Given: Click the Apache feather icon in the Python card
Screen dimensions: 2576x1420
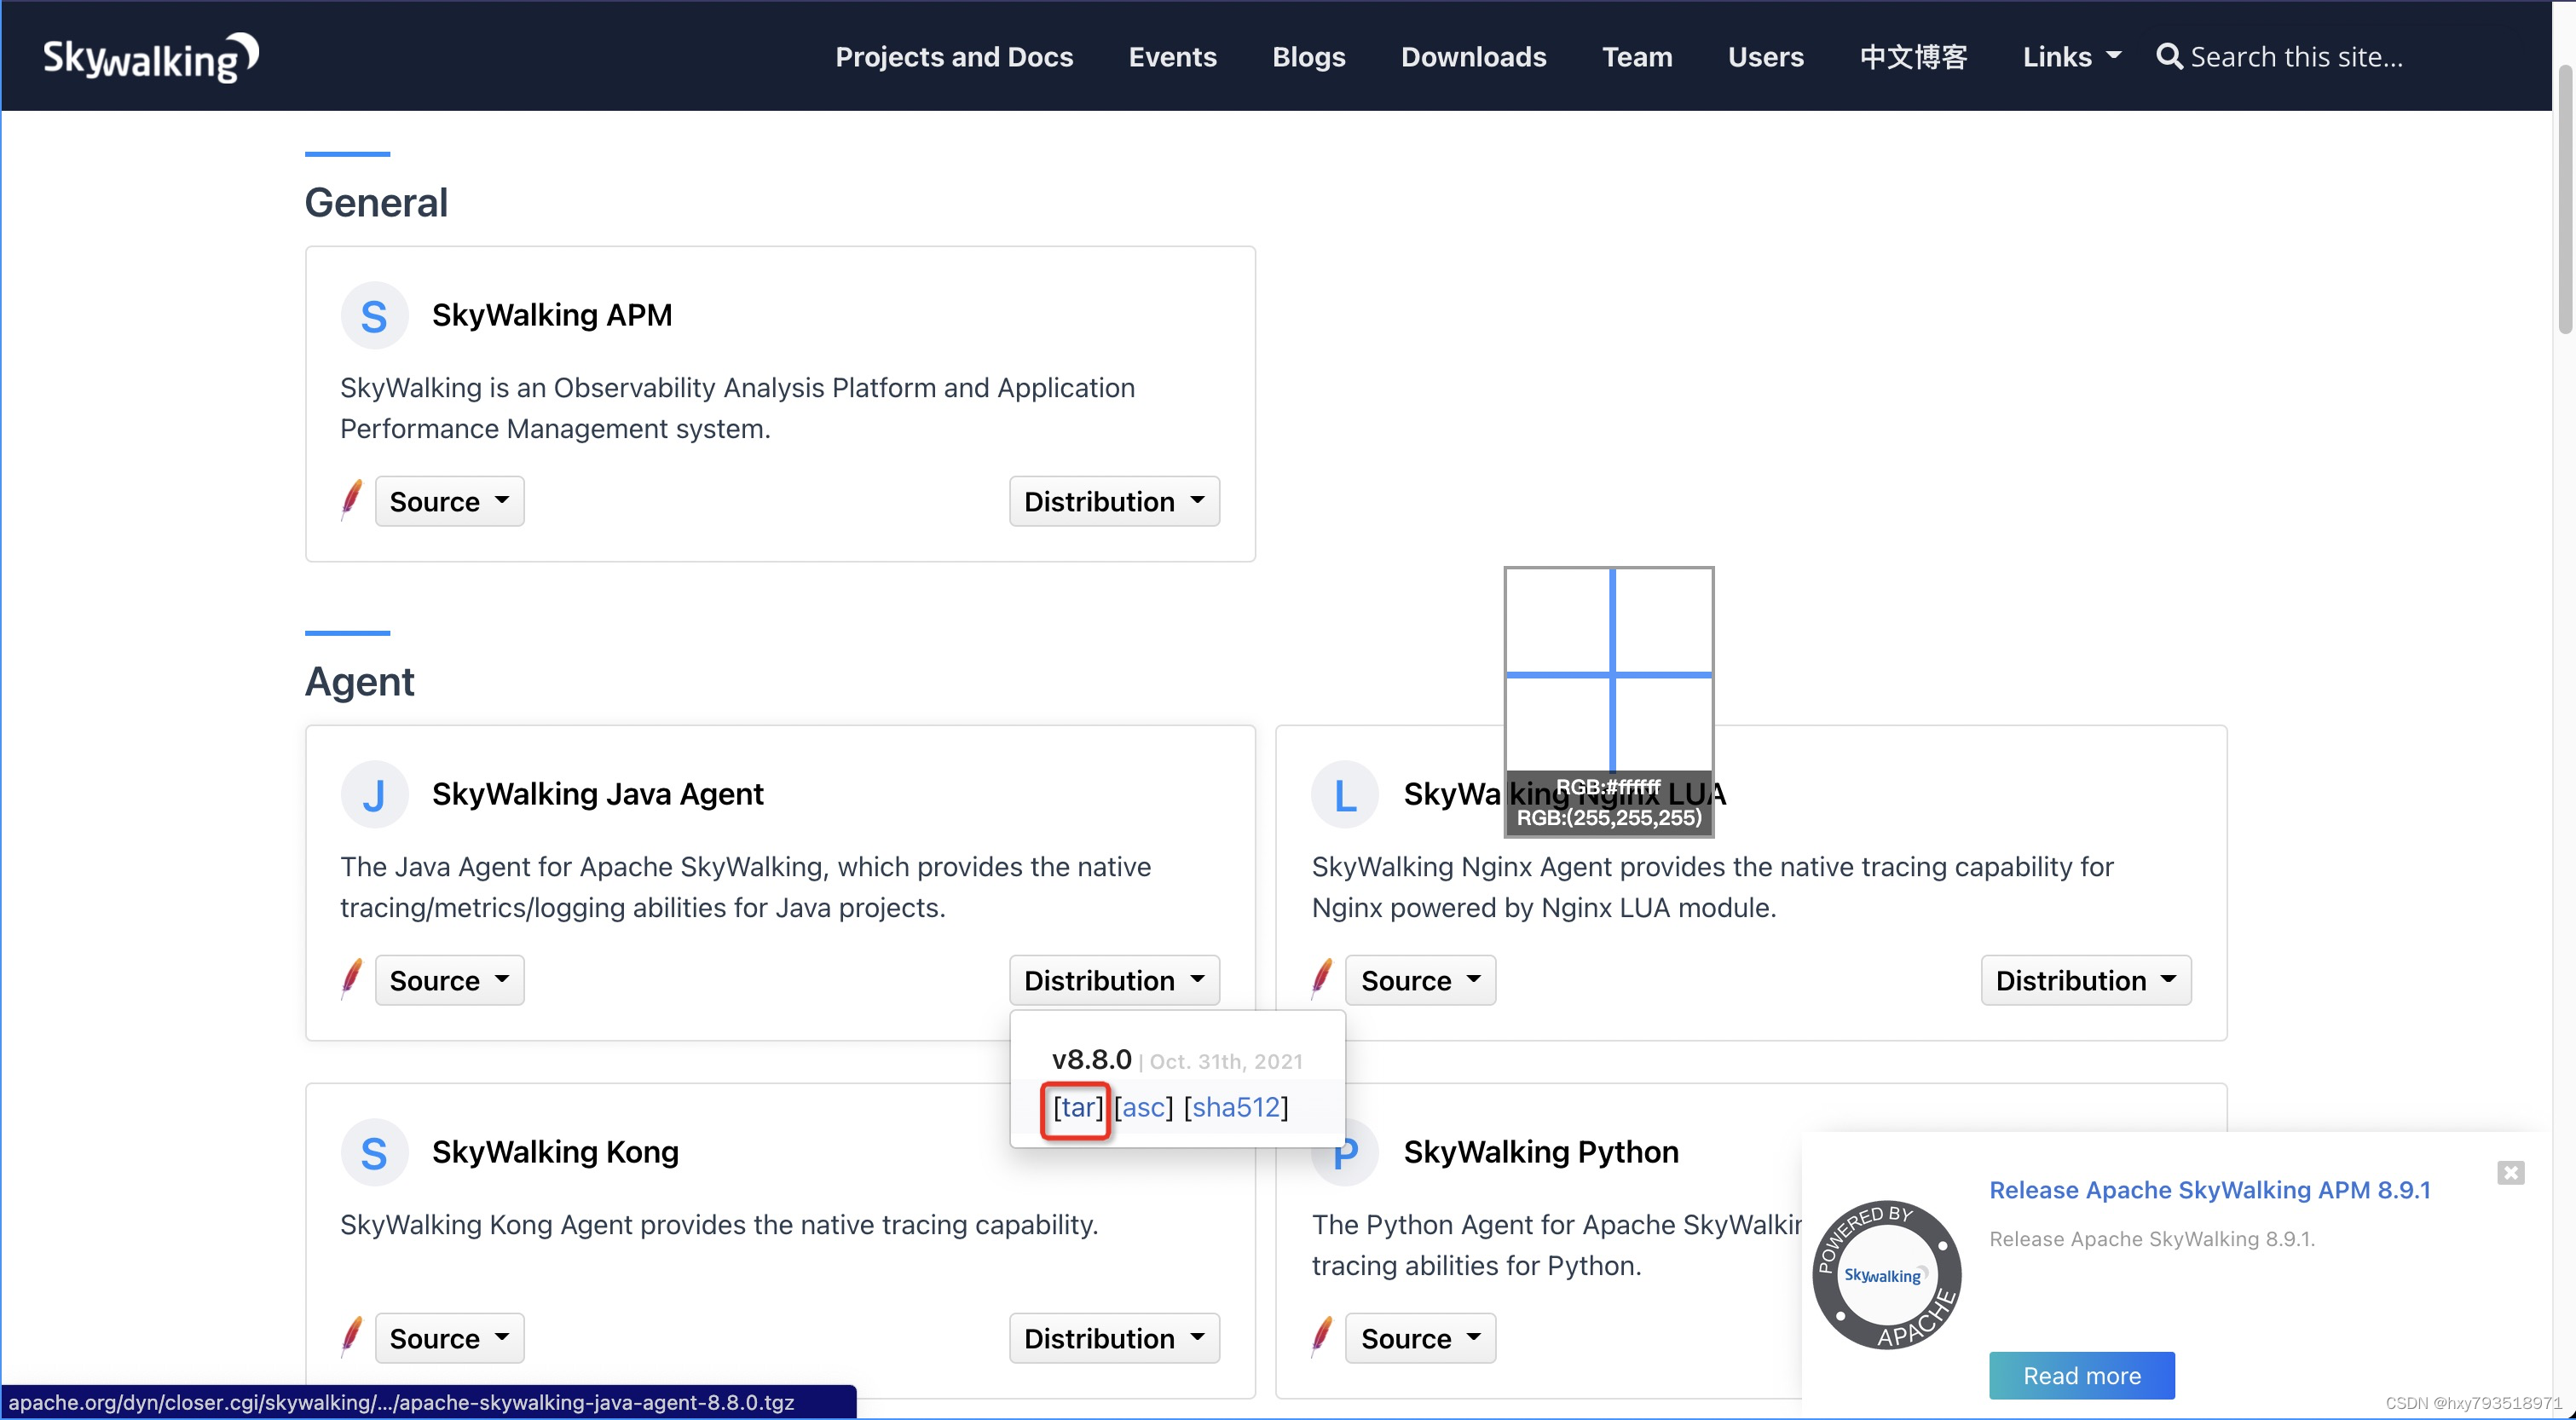Looking at the screenshot, I should [1322, 1337].
